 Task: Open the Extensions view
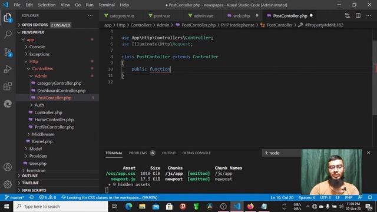coord(8,87)
